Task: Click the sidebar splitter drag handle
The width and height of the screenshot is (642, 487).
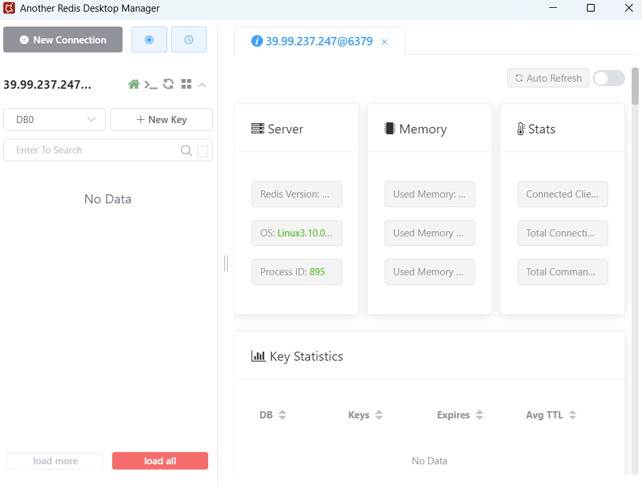Action: [226, 263]
